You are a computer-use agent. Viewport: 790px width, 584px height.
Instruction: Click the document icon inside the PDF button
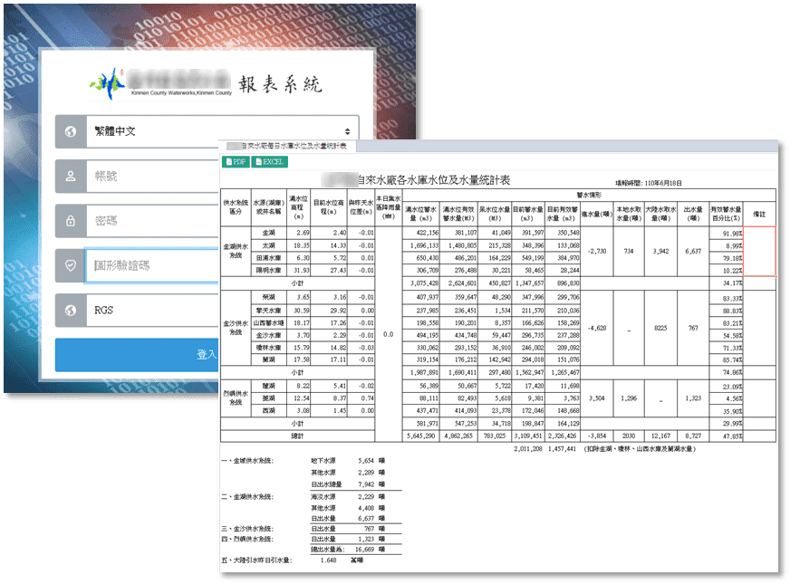230,160
